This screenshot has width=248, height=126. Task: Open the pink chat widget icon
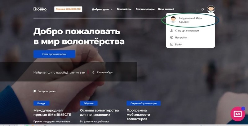coord(238,114)
